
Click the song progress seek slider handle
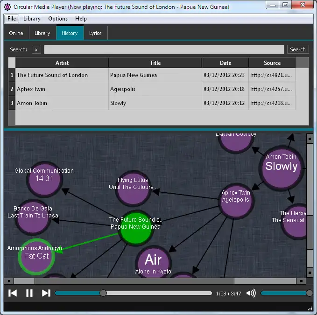[103, 293]
